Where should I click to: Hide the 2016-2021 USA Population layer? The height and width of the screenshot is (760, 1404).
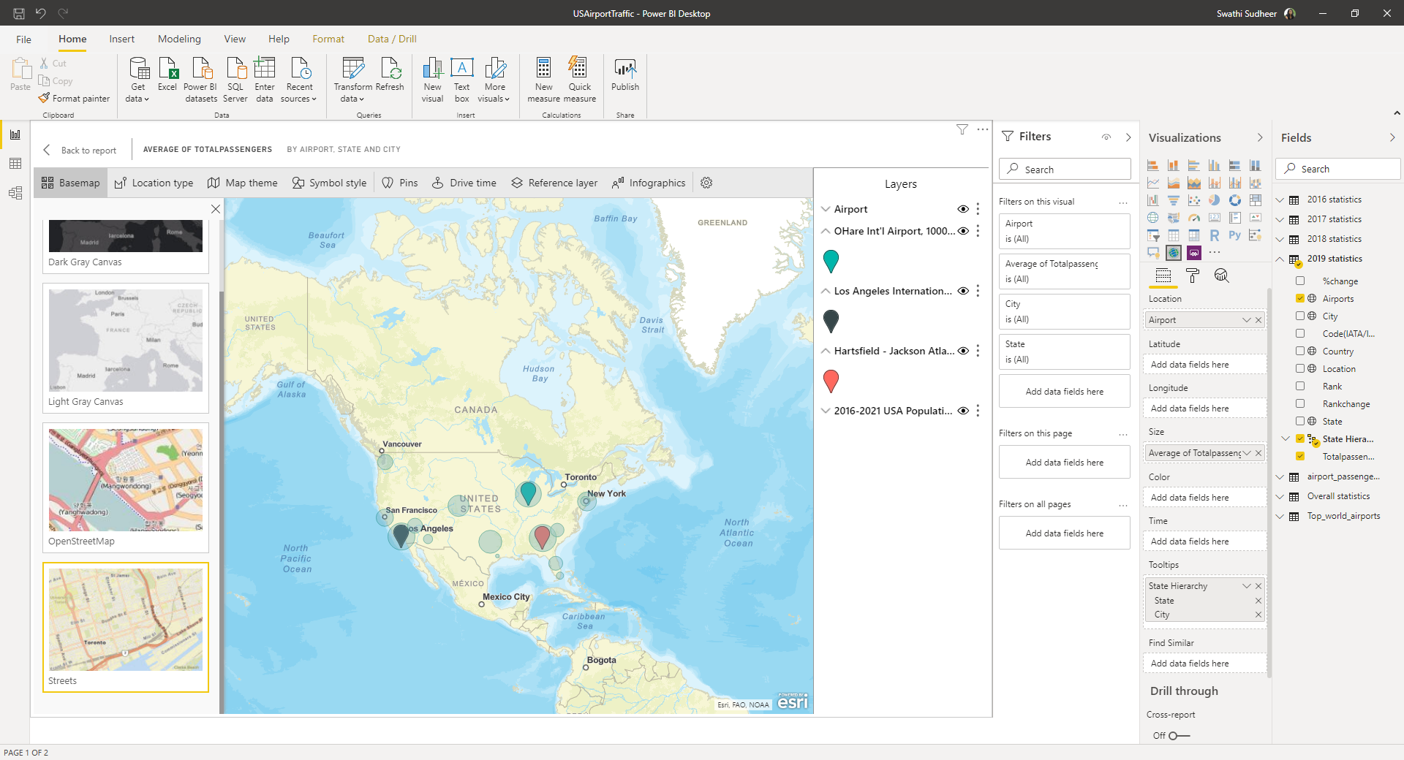click(x=963, y=411)
